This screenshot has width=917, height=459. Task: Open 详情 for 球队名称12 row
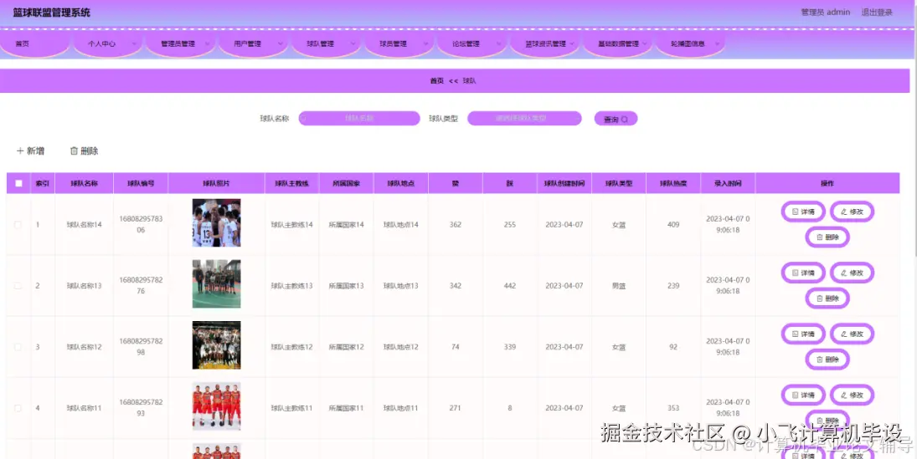click(803, 334)
